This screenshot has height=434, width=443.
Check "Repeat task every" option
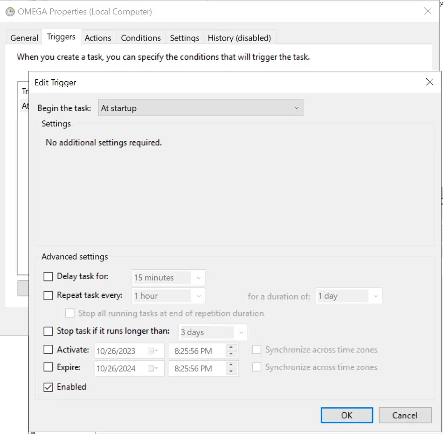48,295
